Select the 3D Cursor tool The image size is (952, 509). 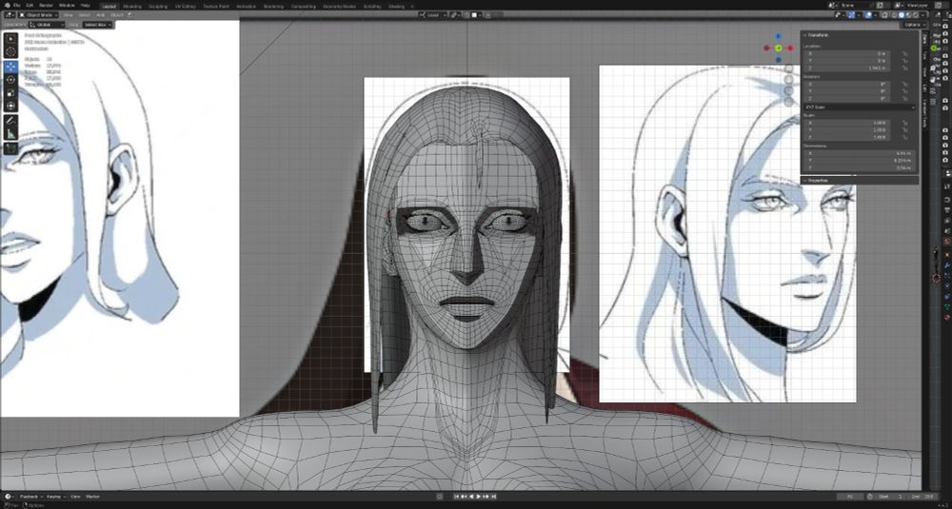(10, 51)
